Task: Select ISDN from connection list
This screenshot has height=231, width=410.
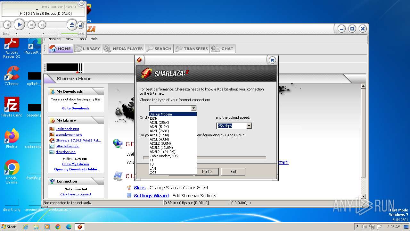Action: tap(173, 118)
